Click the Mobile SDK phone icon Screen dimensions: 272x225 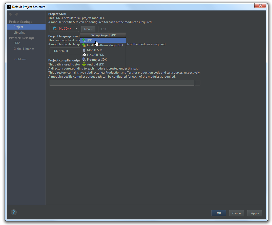(x=84, y=50)
